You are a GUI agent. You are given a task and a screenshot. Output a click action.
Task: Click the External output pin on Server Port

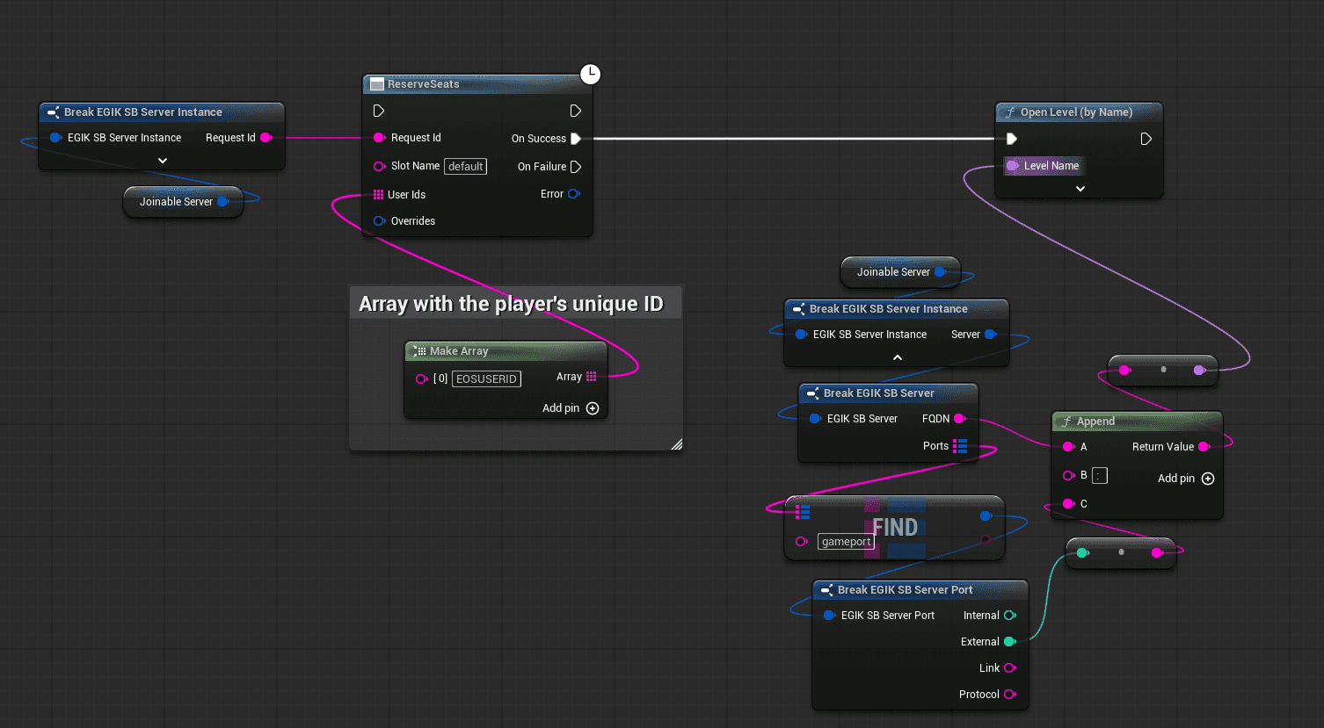click(x=1010, y=642)
